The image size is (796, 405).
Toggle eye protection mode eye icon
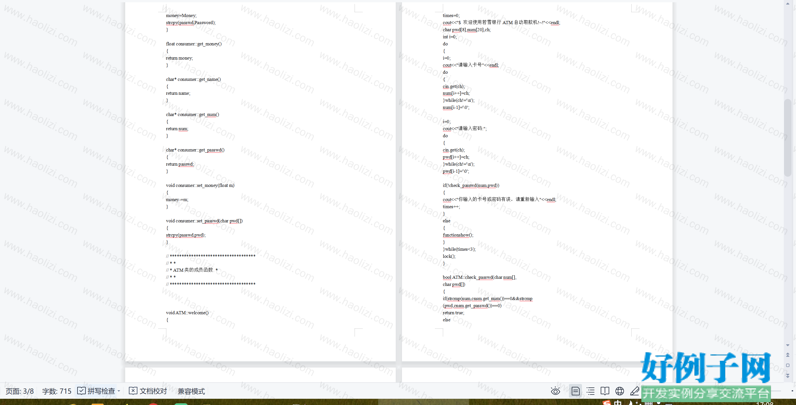pyautogui.click(x=555, y=391)
